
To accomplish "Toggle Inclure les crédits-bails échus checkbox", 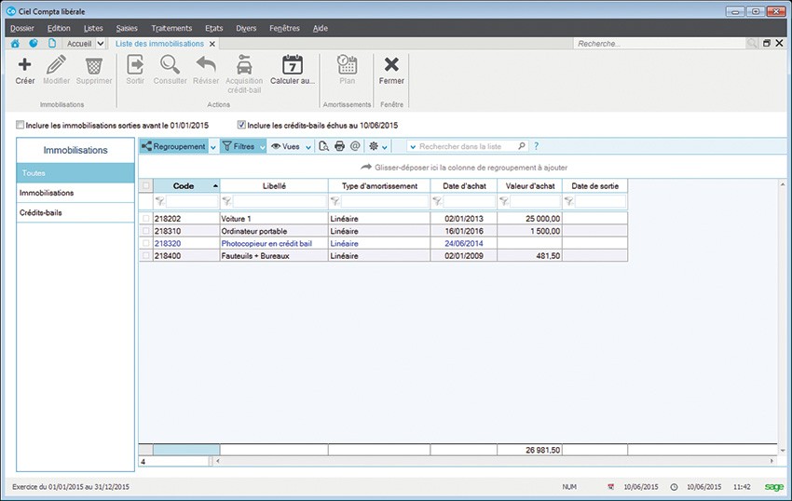I will coord(241,124).
